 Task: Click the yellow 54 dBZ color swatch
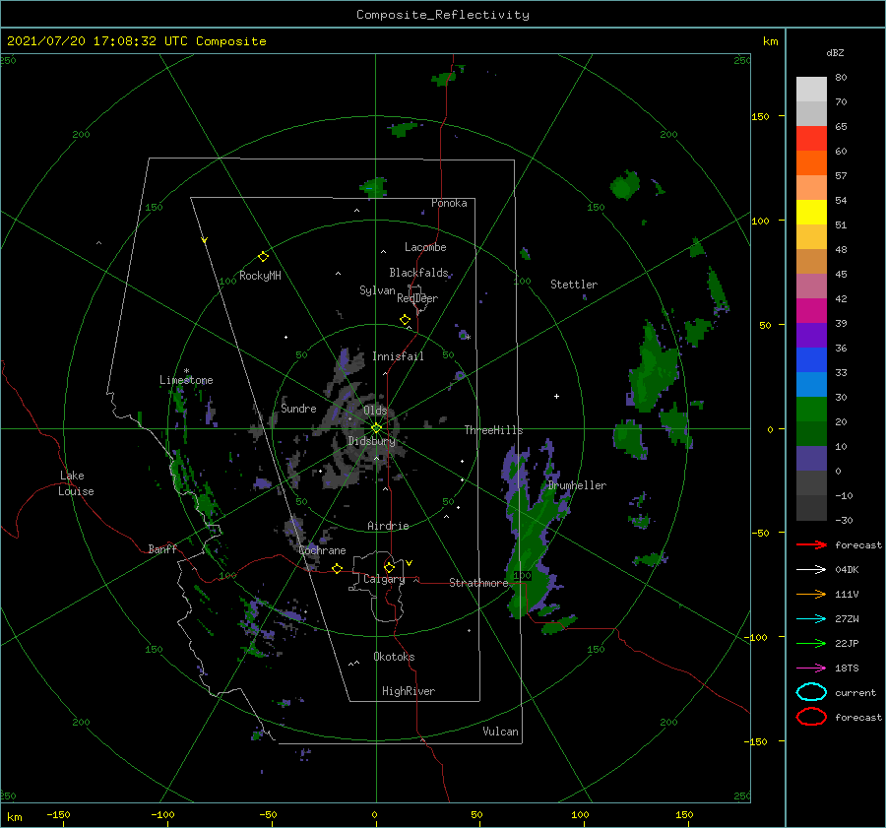coord(811,213)
